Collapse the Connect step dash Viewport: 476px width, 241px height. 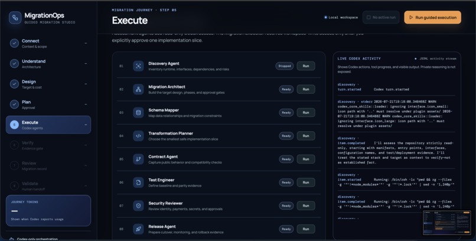coord(86,43)
